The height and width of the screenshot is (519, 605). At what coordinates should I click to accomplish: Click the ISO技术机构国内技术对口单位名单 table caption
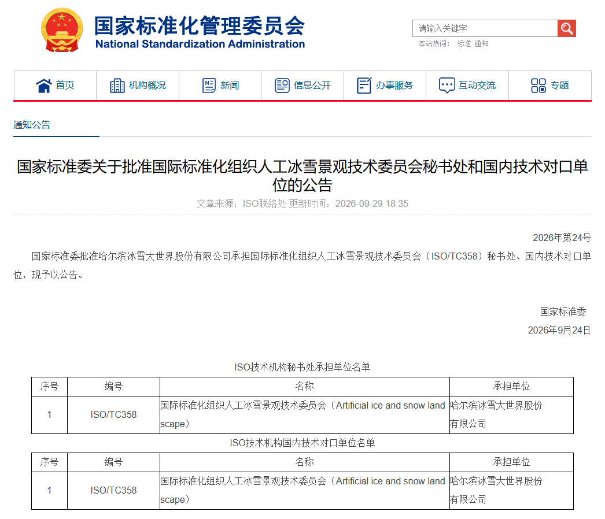pyautogui.click(x=302, y=443)
